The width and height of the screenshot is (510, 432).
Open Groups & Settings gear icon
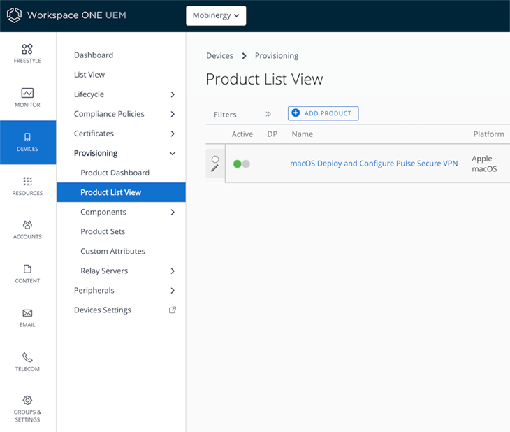27,401
